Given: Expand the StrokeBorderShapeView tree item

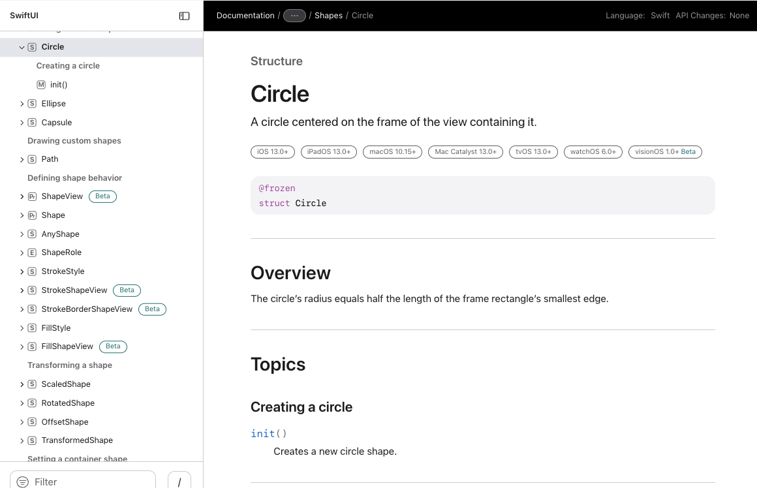Looking at the screenshot, I should point(22,309).
